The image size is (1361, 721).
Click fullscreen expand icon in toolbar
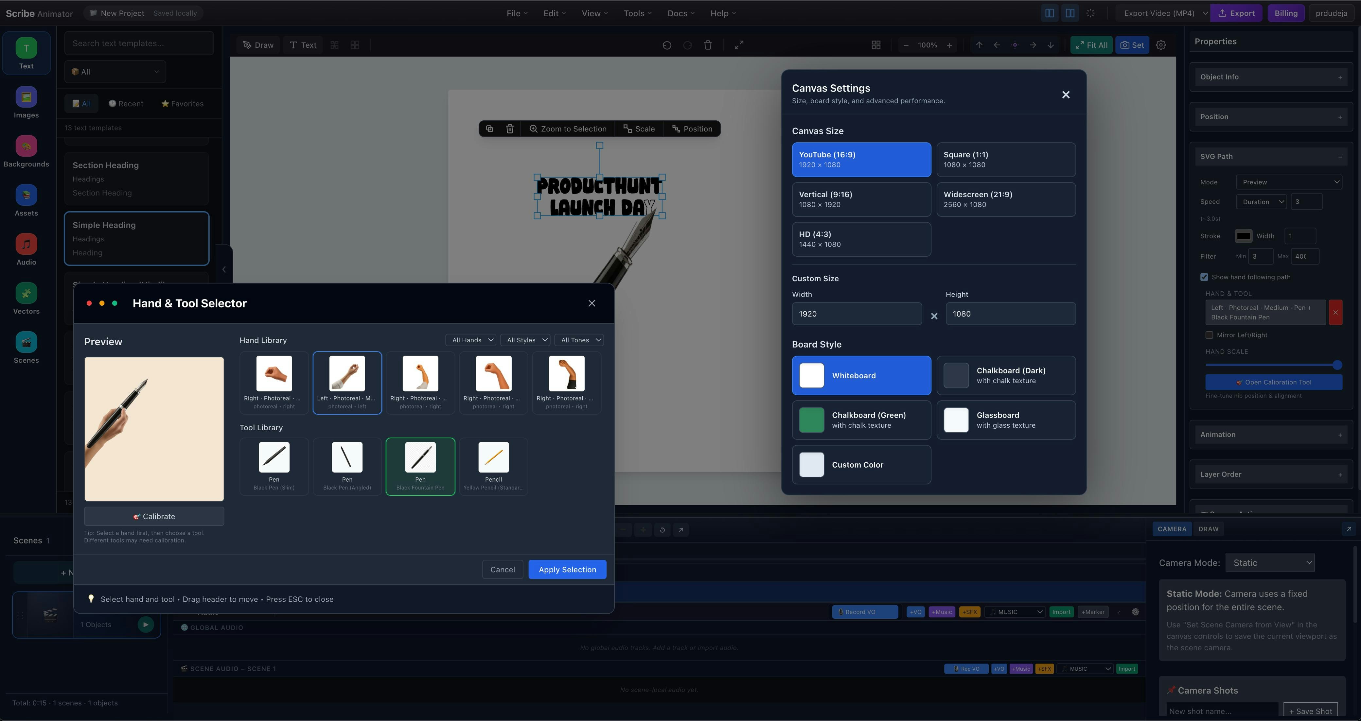pos(739,45)
